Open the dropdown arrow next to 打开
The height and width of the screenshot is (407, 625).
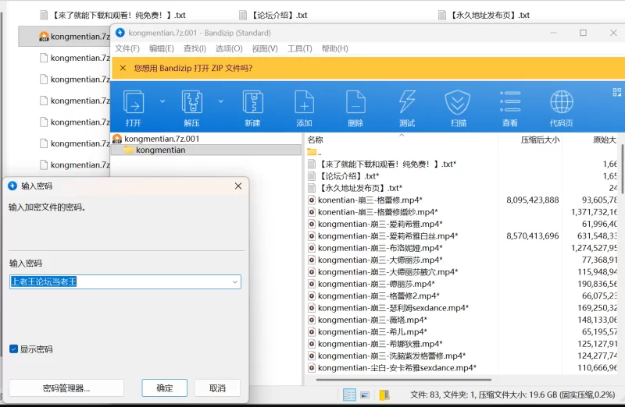pyautogui.click(x=162, y=101)
